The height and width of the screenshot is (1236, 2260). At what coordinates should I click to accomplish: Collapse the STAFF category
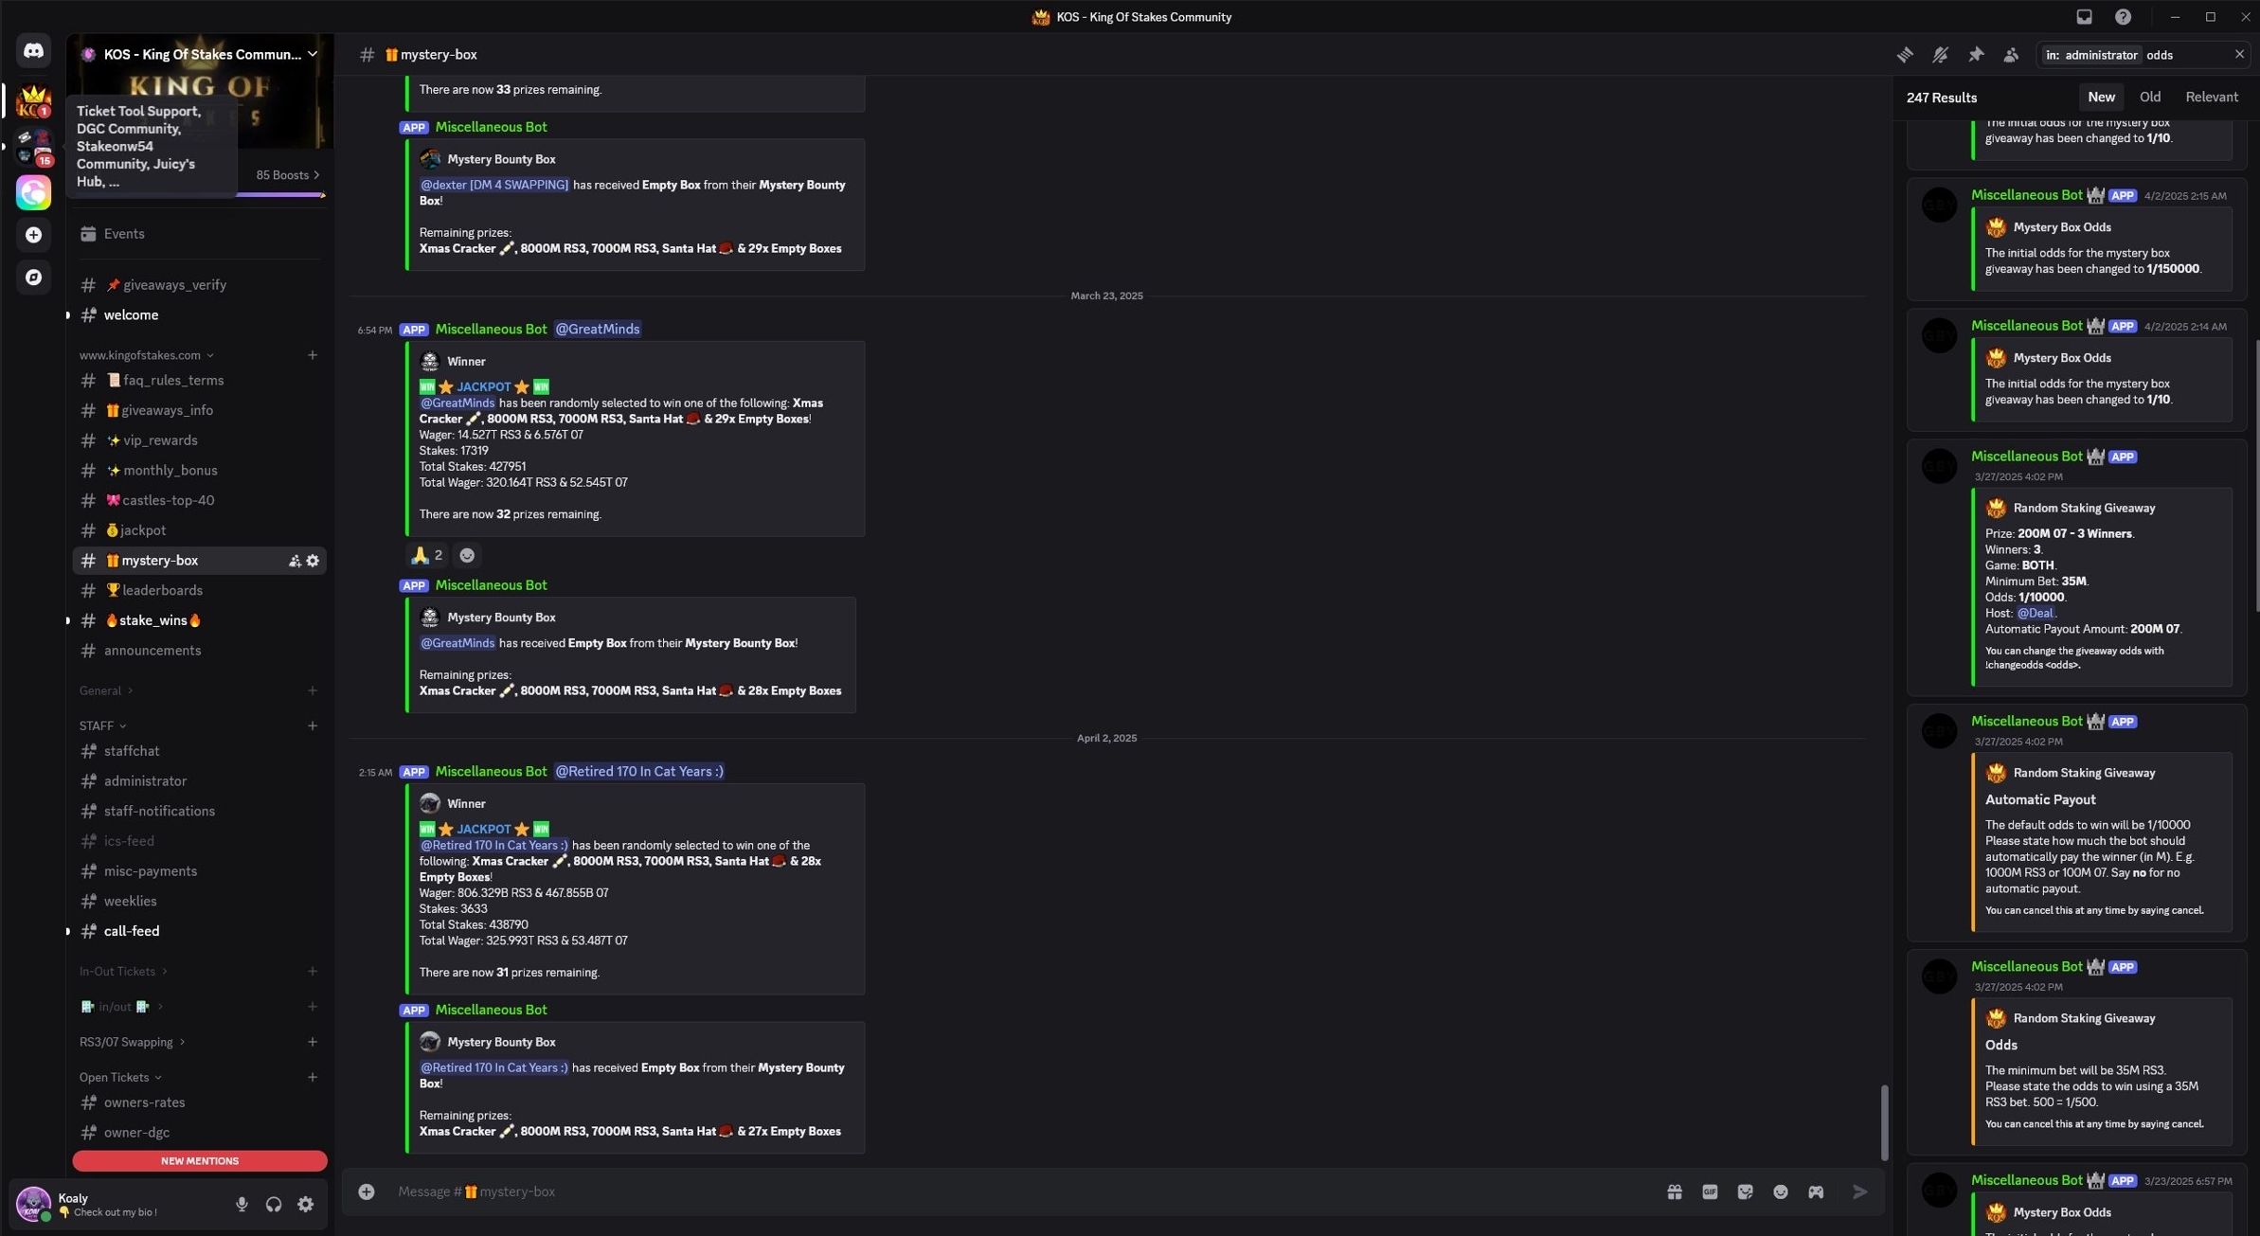coord(102,725)
